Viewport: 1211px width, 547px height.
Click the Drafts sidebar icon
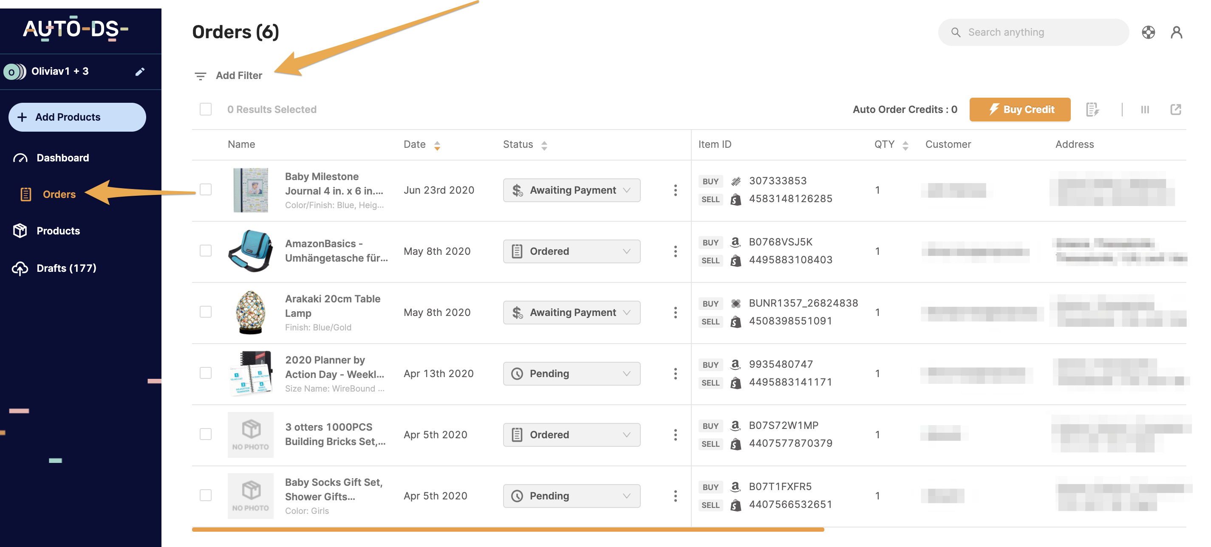click(x=21, y=268)
